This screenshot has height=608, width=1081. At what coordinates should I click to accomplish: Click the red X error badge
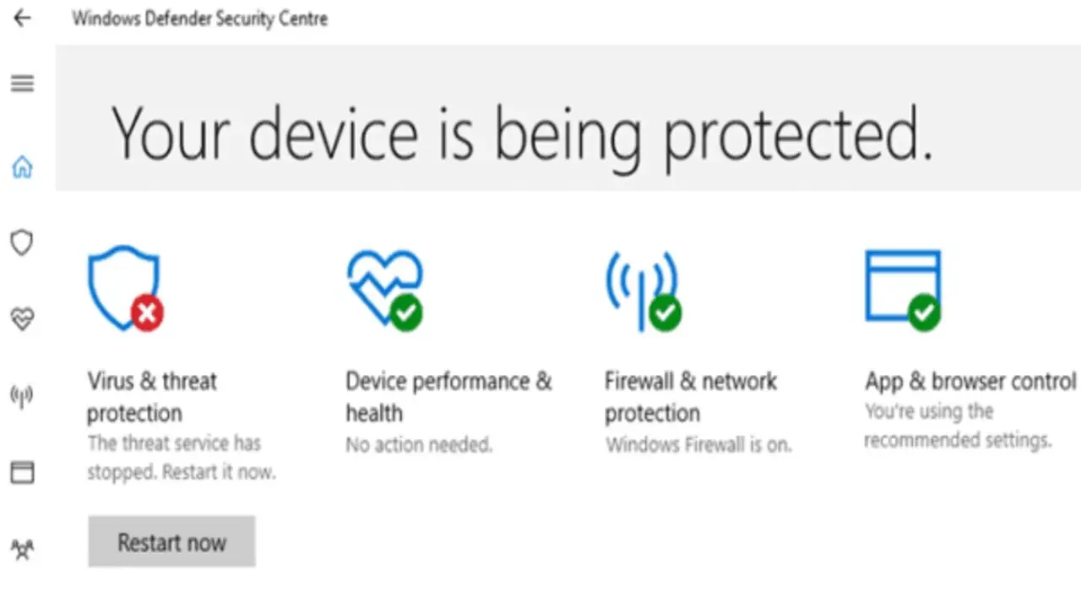(x=147, y=314)
